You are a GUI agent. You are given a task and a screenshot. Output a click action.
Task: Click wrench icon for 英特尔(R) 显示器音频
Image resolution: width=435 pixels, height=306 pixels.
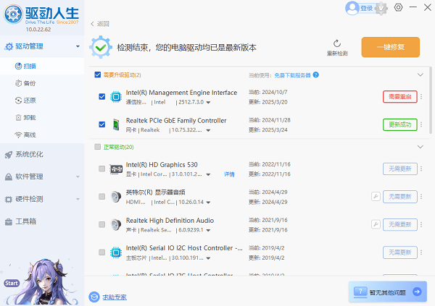[376, 196]
